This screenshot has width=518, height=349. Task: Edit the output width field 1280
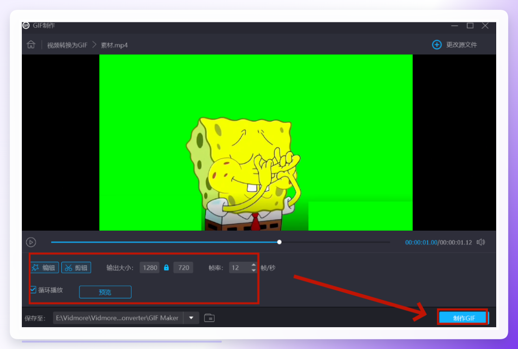pyautogui.click(x=150, y=267)
